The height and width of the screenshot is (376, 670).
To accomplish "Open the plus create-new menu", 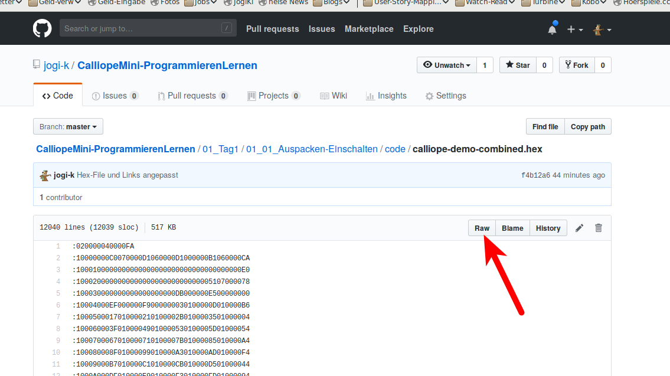I will [x=575, y=30].
